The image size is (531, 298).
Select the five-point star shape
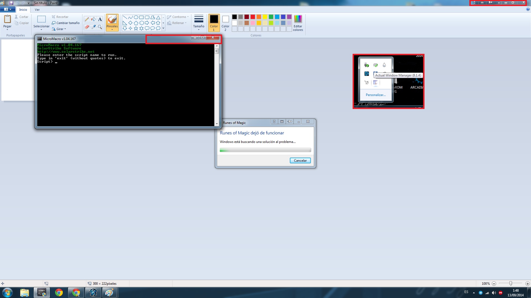[x=136, y=28]
